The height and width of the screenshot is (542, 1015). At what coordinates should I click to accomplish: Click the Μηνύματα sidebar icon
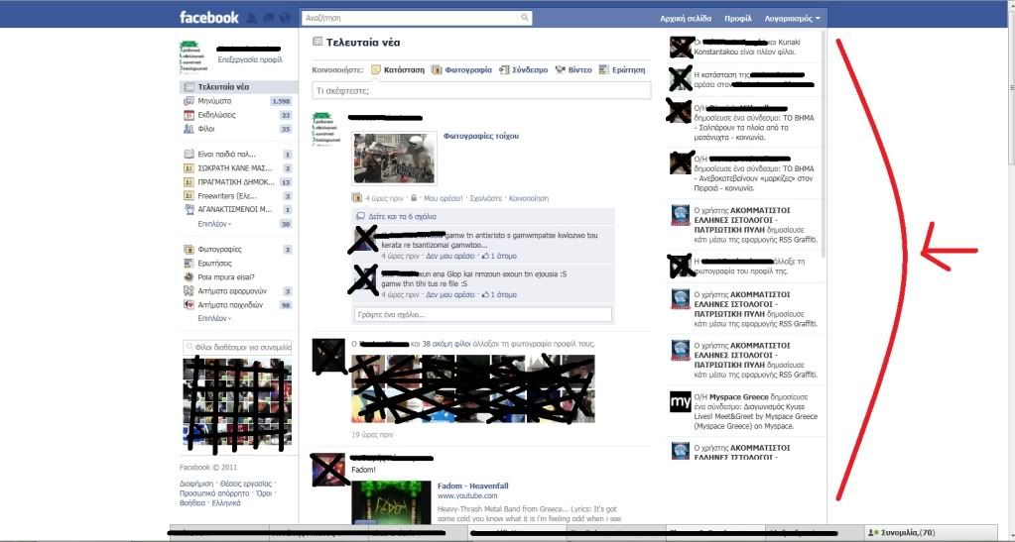(x=189, y=101)
